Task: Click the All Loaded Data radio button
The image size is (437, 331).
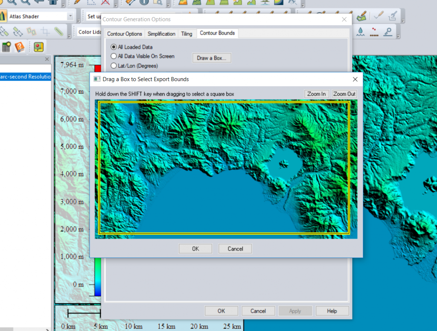Action: click(114, 47)
